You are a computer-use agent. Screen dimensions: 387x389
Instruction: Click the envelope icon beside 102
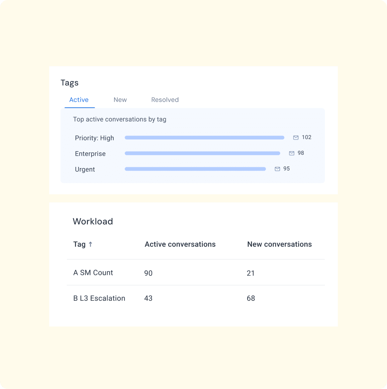point(296,137)
